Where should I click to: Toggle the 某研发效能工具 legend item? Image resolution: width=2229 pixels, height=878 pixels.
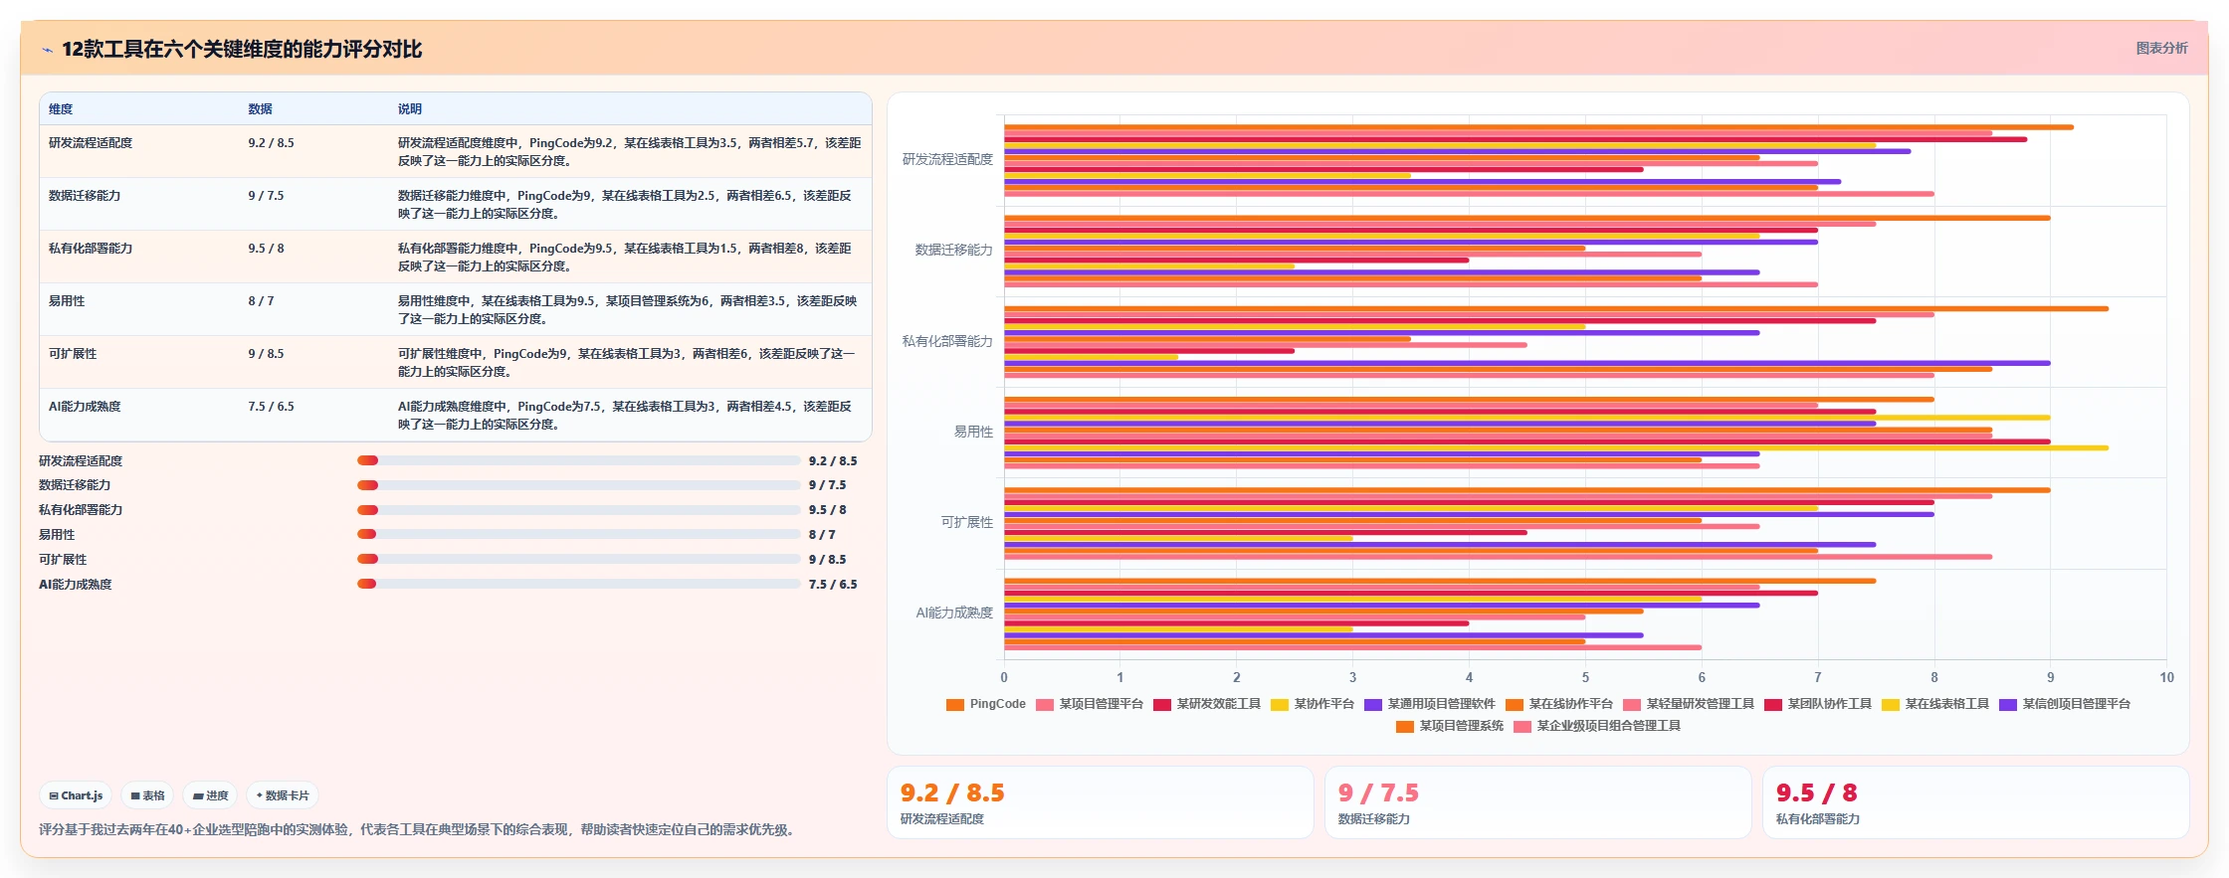coord(1207,704)
